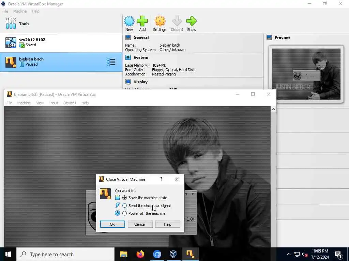Screen dimensions: 349x261
Task: Click the shutdown signal lightning icon
Action: [117, 205]
